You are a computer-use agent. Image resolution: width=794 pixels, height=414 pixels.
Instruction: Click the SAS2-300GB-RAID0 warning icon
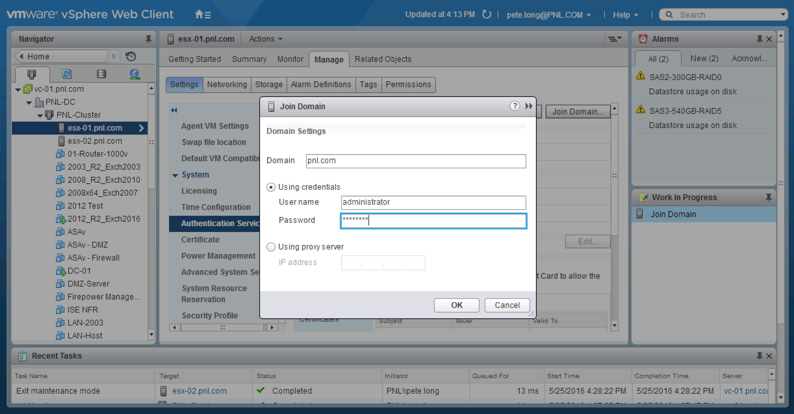pos(641,76)
